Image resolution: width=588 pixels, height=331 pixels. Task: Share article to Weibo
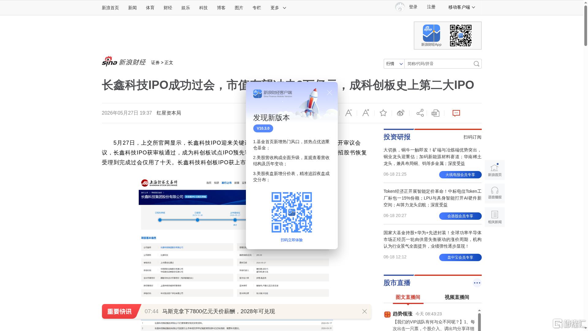401,113
